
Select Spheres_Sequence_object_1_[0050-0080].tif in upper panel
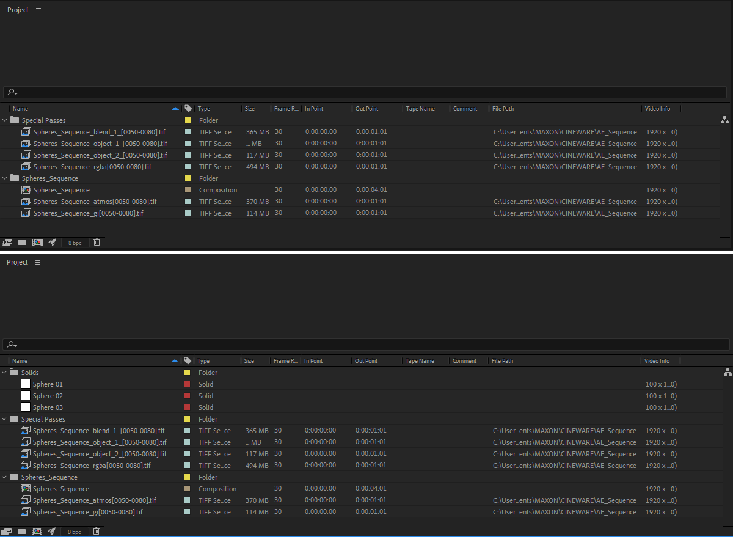click(100, 144)
